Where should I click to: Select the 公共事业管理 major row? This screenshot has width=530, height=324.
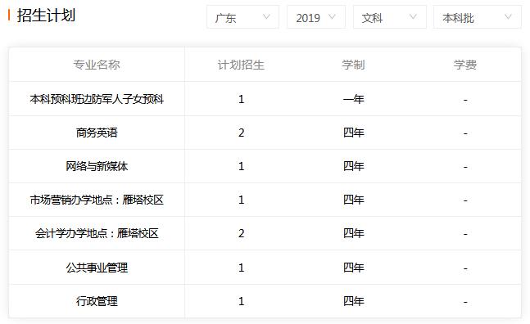click(x=265, y=268)
